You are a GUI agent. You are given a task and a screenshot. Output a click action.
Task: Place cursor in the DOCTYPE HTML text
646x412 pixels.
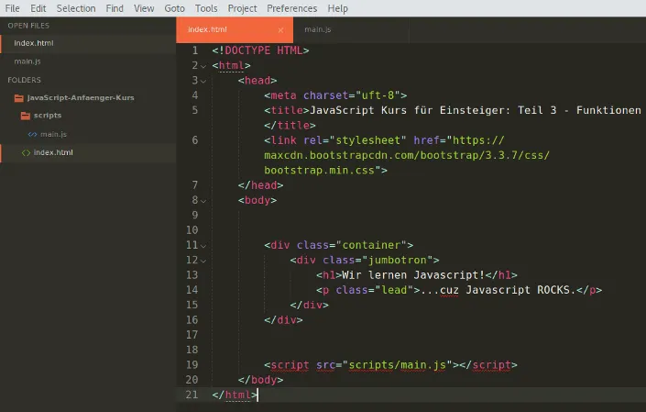(264, 50)
